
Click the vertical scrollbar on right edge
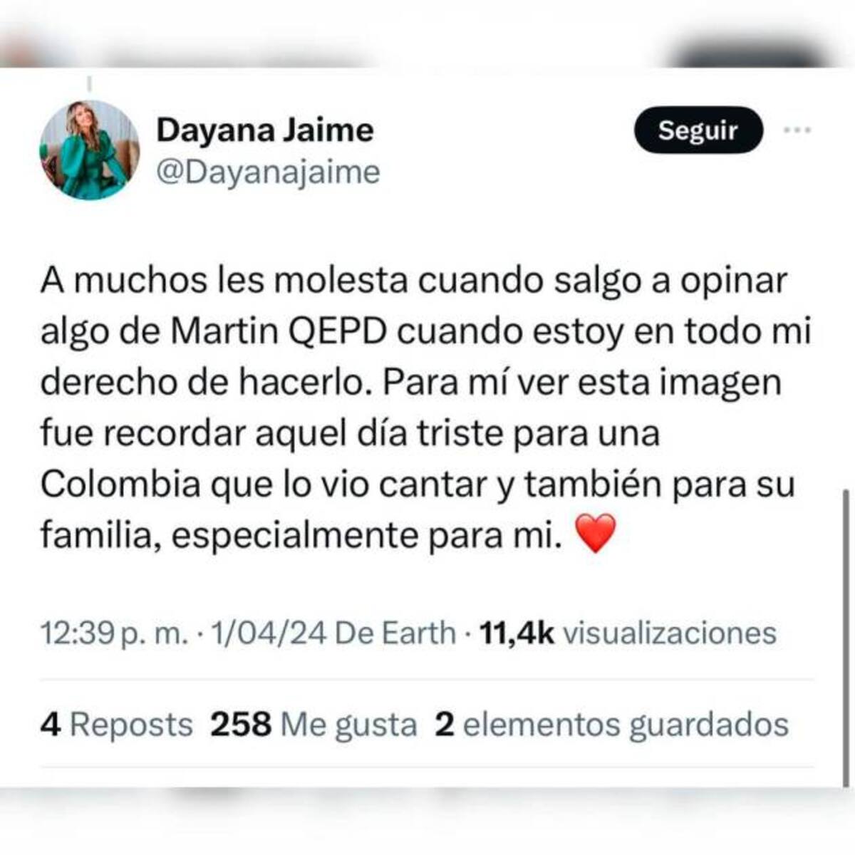coord(846,638)
